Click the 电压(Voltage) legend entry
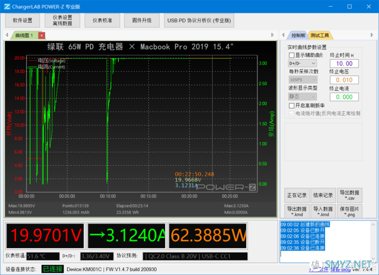This screenshot has width=379, height=275. pos(47,60)
